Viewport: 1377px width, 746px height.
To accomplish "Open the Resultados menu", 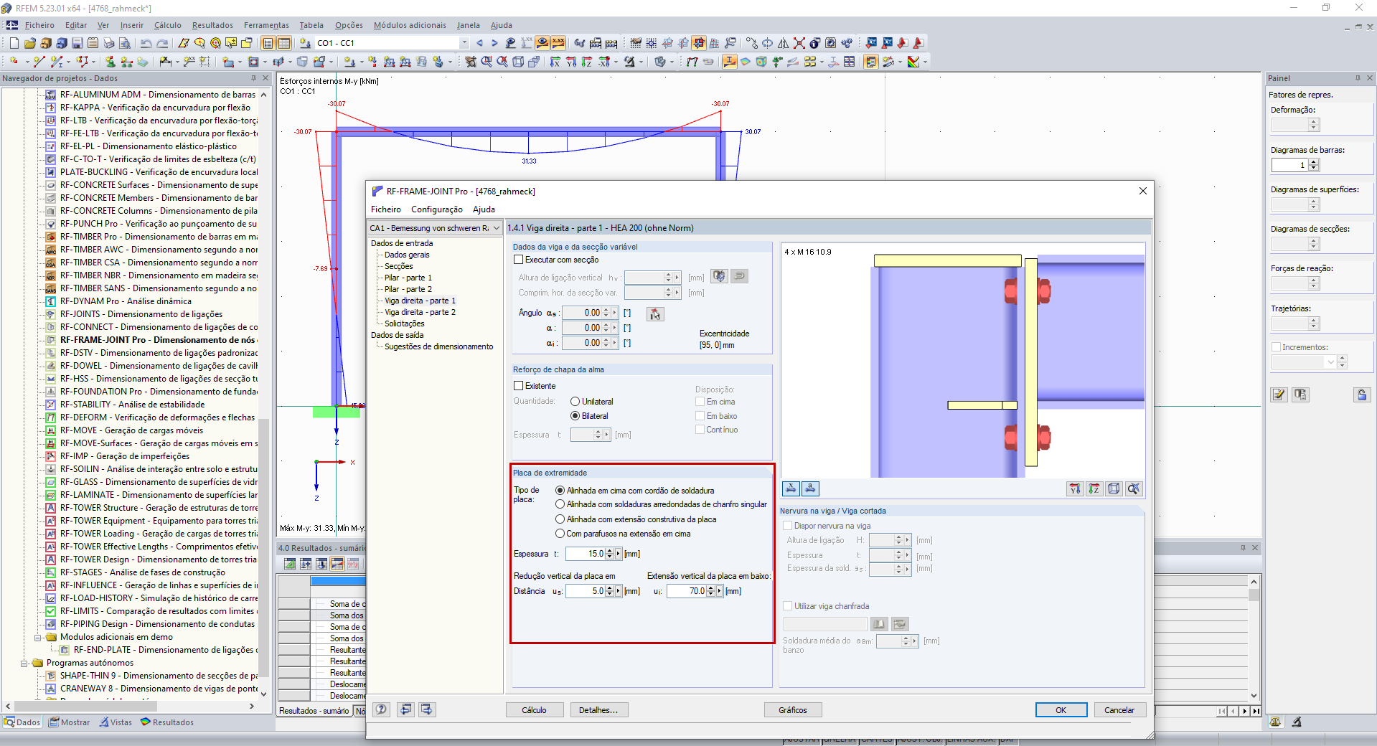I will point(212,25).
